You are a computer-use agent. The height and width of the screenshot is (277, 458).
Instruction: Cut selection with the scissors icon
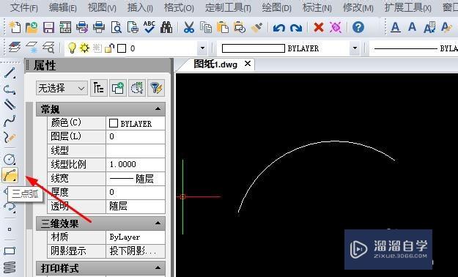tap(189, 27)
